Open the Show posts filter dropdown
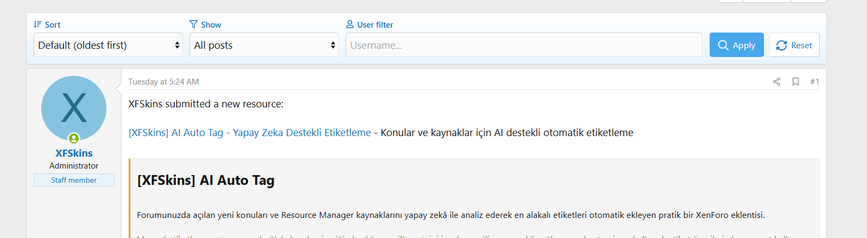The image size is (867, 238). 264,45
